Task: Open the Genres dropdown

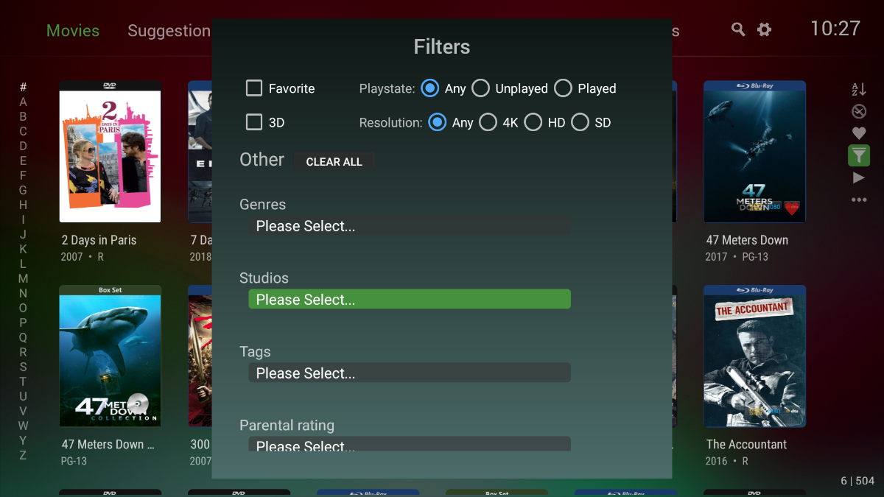Action: pyautogui.click(x=409, y=226)
